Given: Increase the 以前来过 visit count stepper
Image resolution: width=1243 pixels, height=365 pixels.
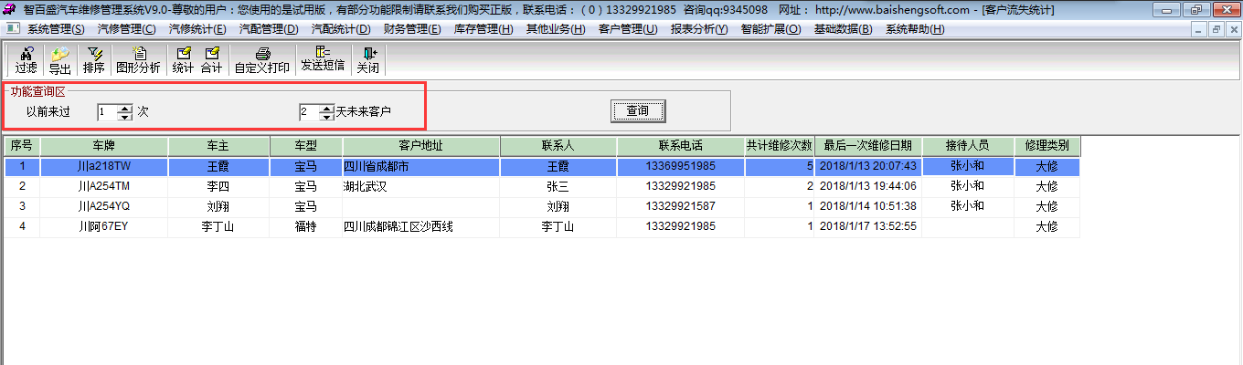Looking at the screenshot, I should tap(125, 108).
